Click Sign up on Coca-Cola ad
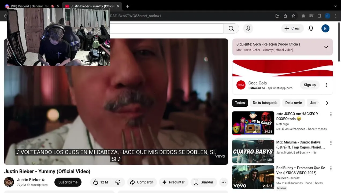 (x=310, y=85)
